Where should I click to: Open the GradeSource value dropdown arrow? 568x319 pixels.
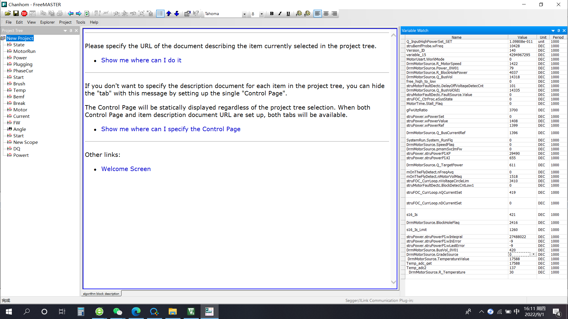[533, 254]
